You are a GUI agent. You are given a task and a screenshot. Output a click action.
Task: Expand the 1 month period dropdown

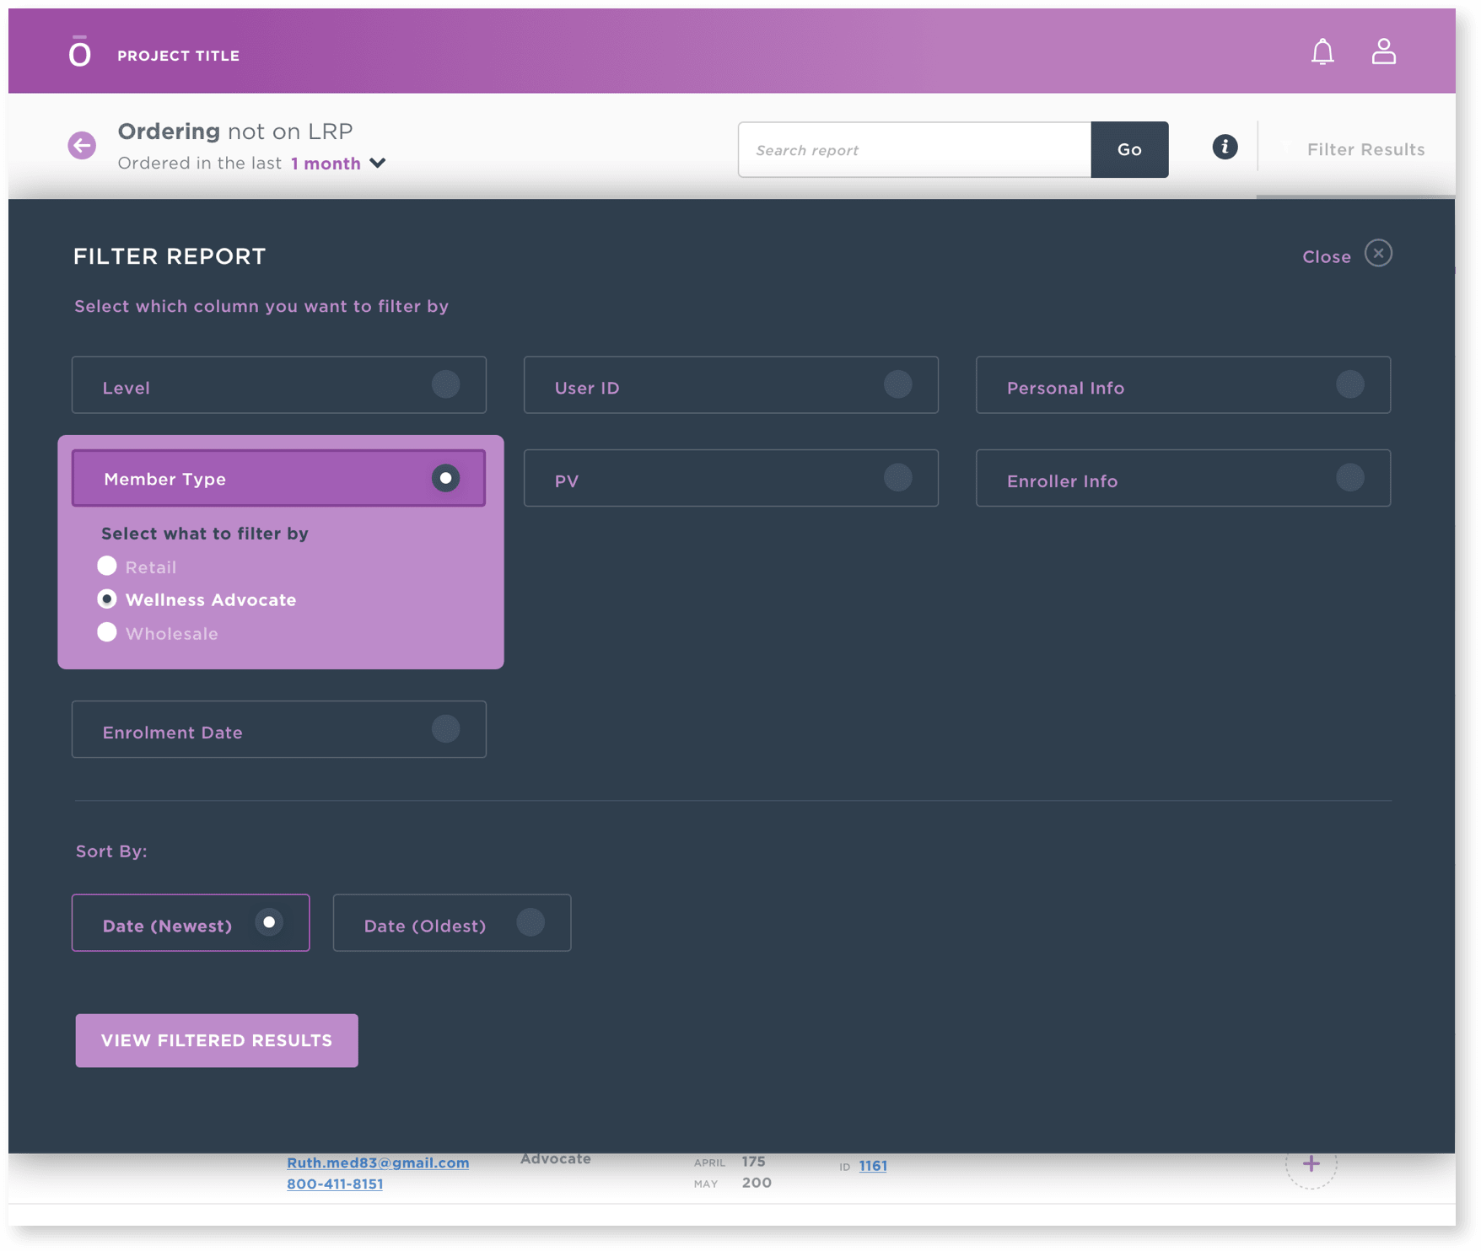tap(338, 164)
